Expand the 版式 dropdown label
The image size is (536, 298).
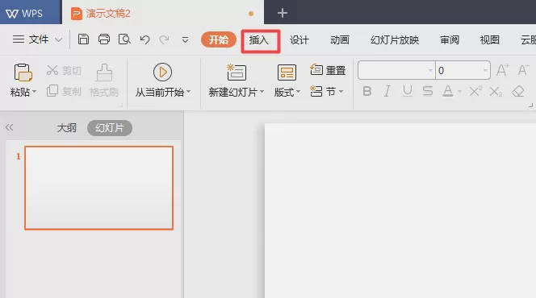[287, 92]
